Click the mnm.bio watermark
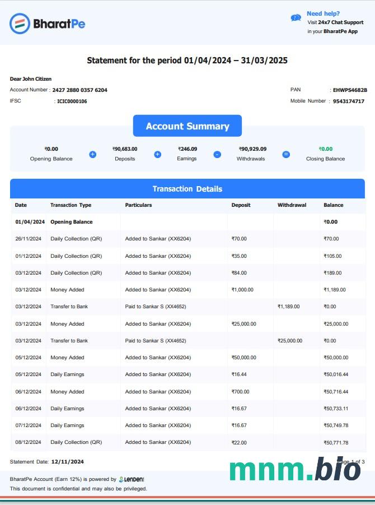This screenshot has height=505, width=375. click(x=295, y=469)
